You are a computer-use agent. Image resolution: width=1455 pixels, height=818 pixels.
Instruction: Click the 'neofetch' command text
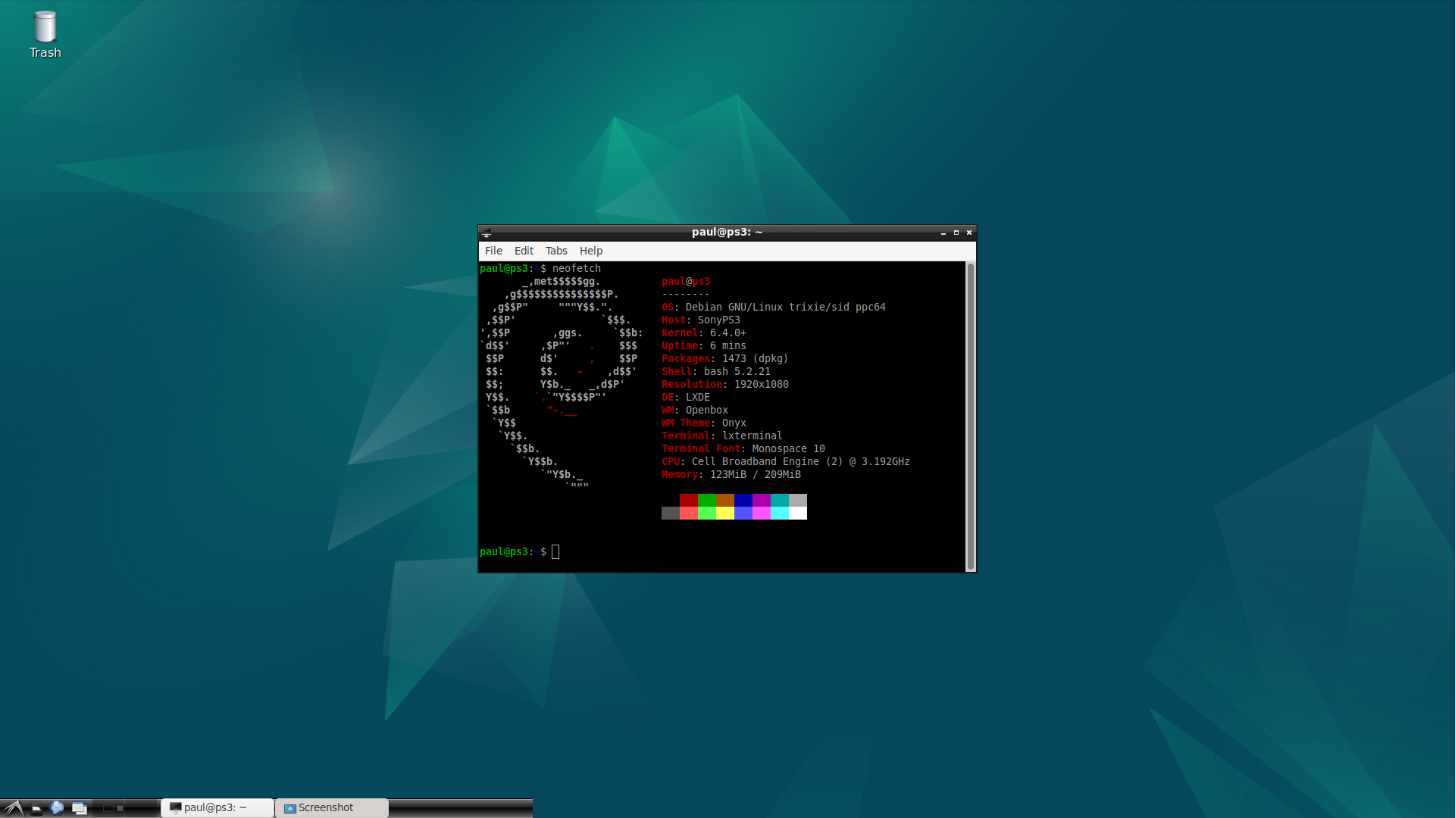pyautogui.click(x=577, y=268)
